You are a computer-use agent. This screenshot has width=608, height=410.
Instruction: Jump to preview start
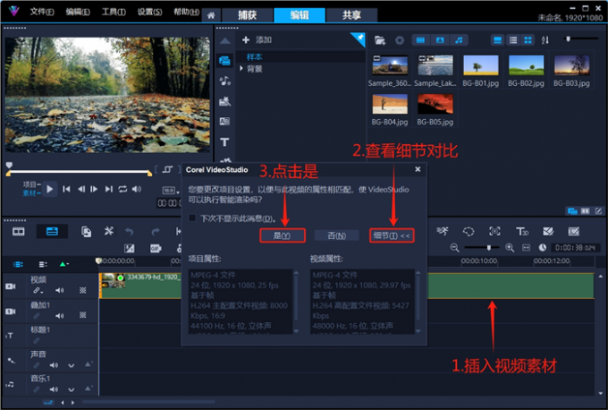[66, 189]
